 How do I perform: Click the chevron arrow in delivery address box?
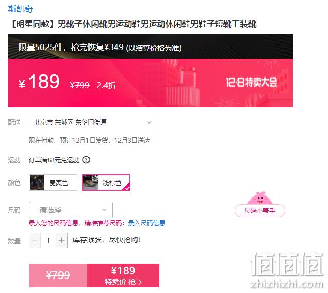point(149,122)
